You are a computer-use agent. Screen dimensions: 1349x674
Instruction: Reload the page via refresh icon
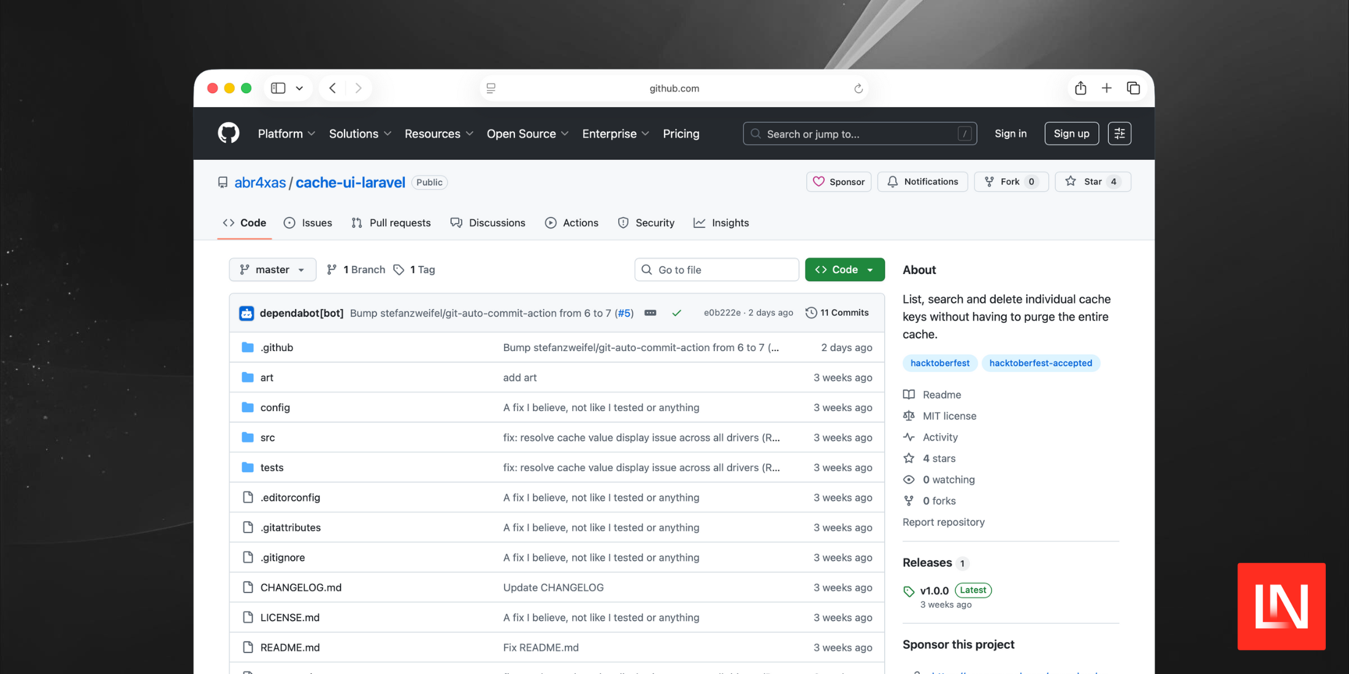coord(858,89)
